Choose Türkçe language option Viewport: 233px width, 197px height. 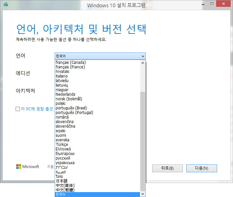tap(98, 145)
